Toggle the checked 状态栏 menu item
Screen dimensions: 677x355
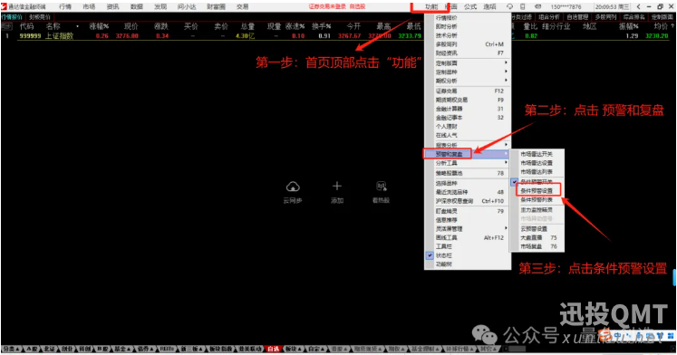467,255
